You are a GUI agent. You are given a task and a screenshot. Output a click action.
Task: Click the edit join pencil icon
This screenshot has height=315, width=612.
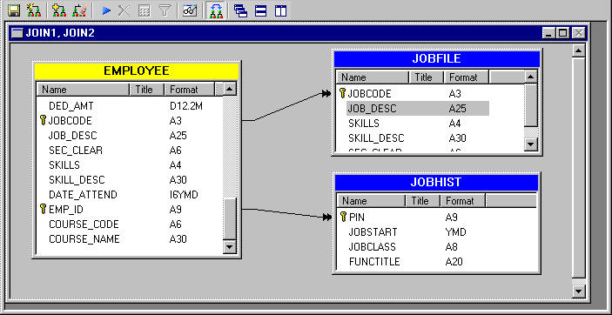click(x=79, y=10)
